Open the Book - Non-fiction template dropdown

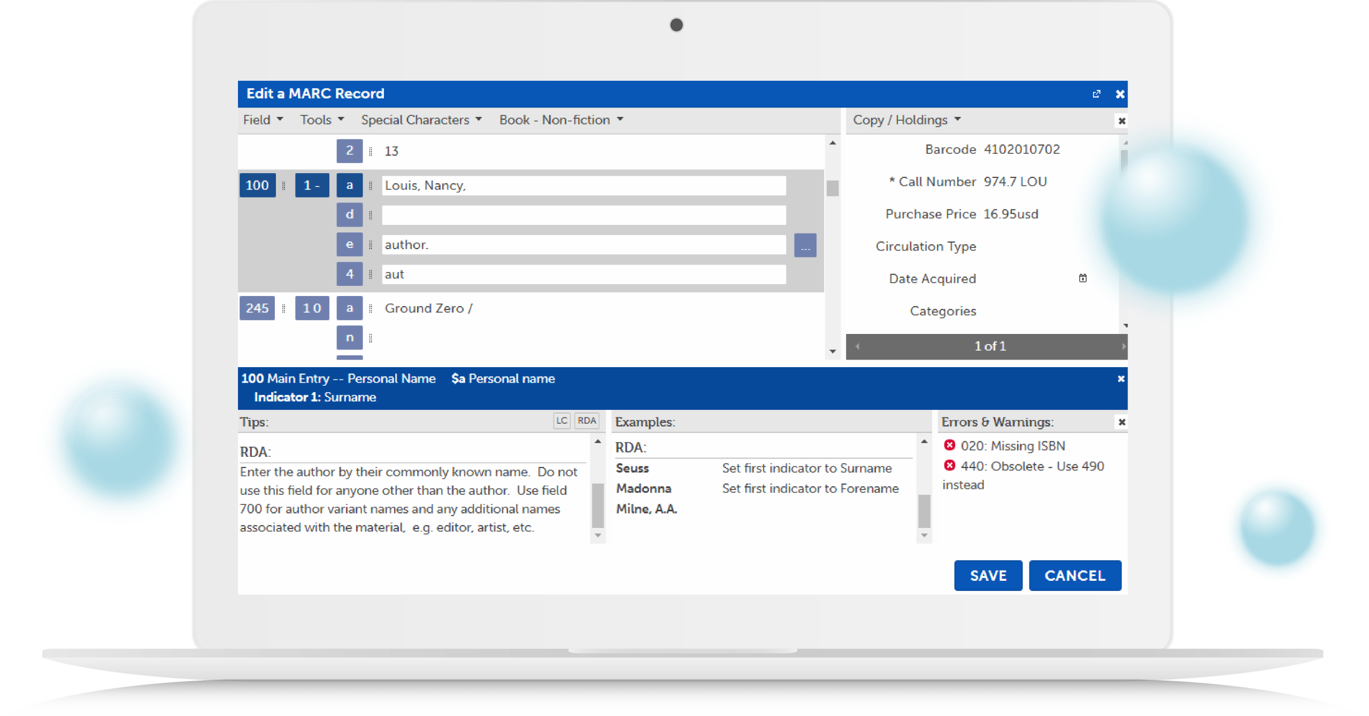[561, 120]
